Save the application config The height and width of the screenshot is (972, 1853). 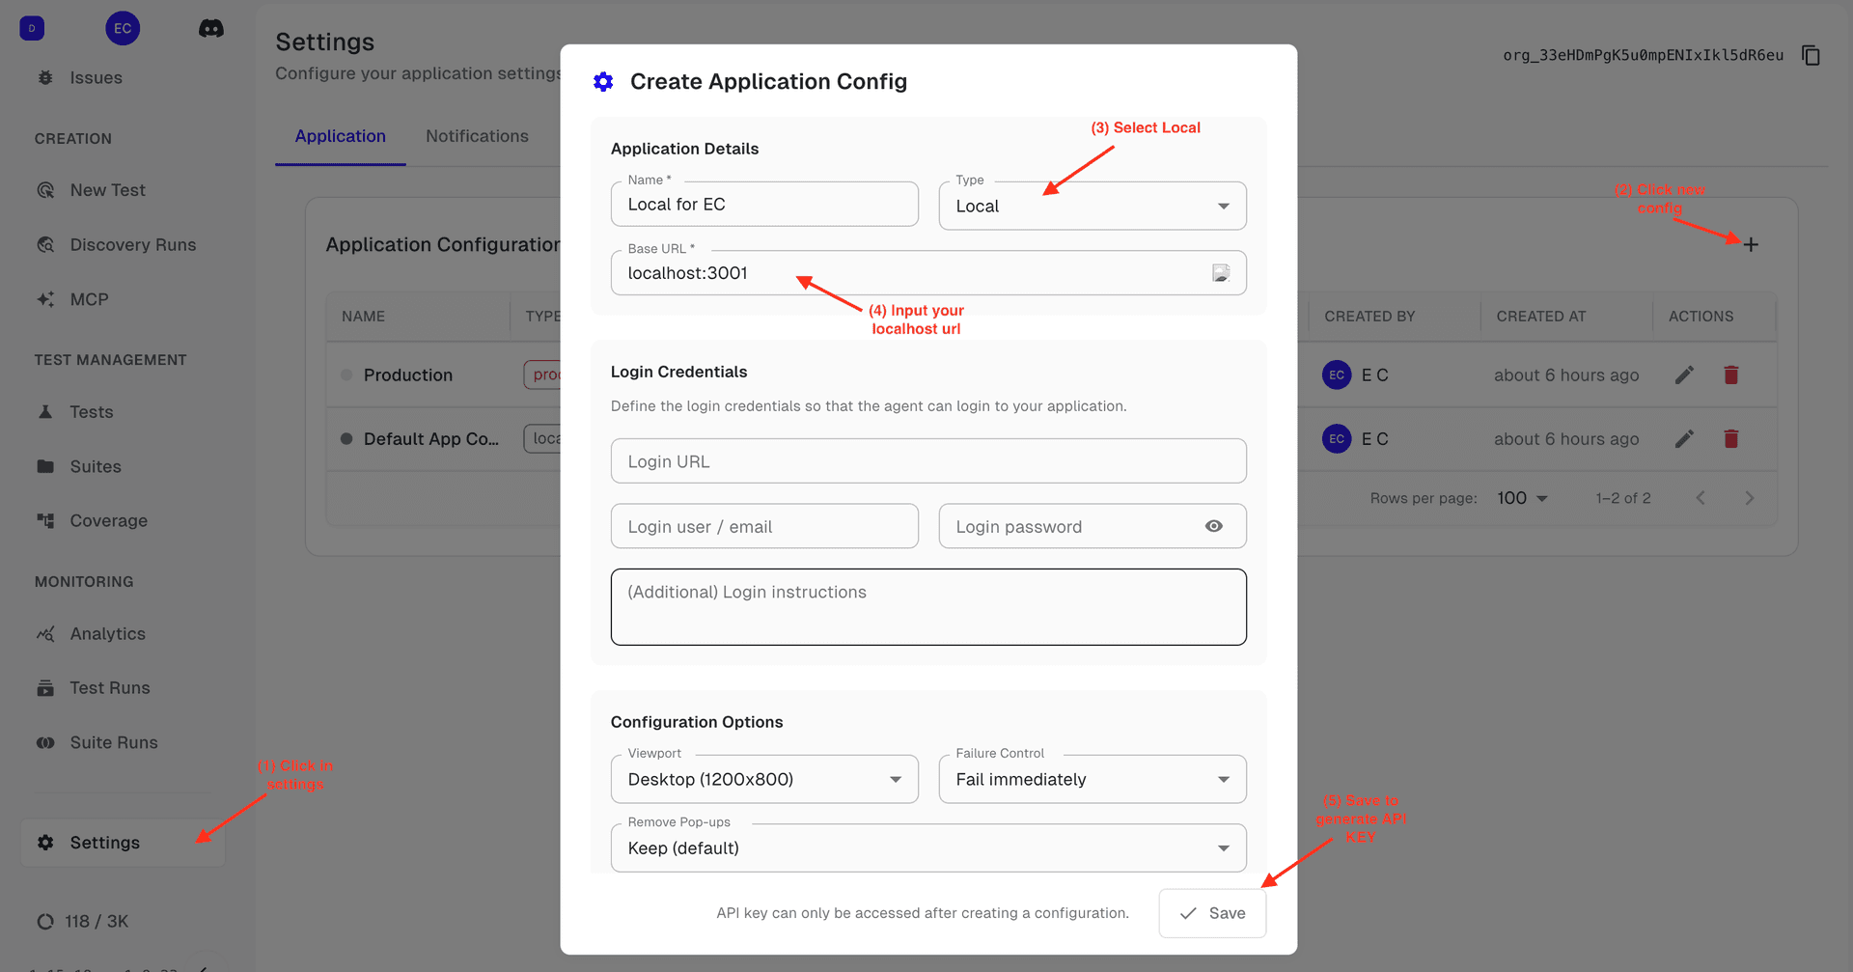pos(1212,913)
